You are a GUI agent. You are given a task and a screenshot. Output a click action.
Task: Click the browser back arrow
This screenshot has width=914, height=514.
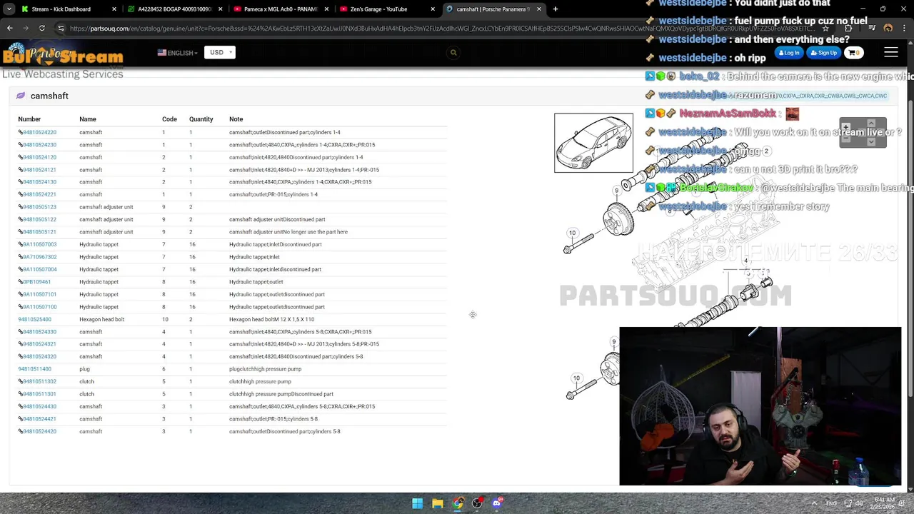click(x=9, y=28)
